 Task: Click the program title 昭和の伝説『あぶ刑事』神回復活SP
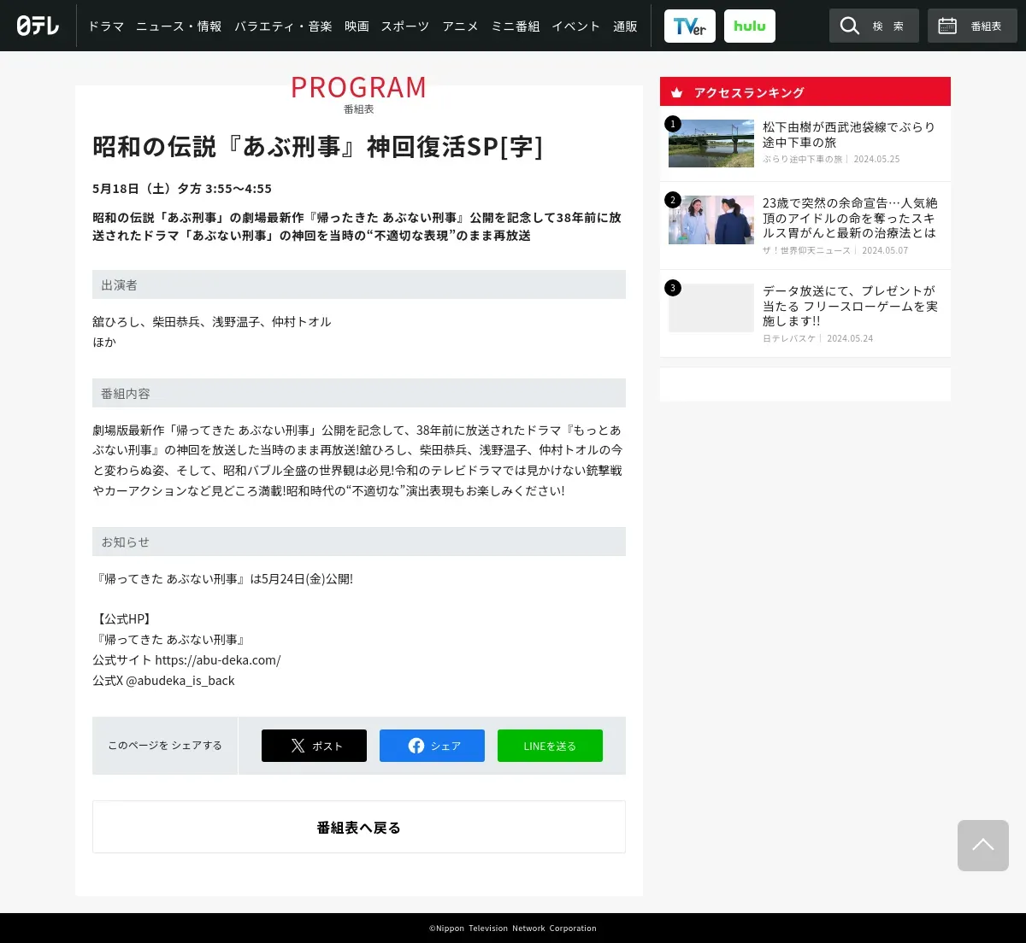coord(317,147)
